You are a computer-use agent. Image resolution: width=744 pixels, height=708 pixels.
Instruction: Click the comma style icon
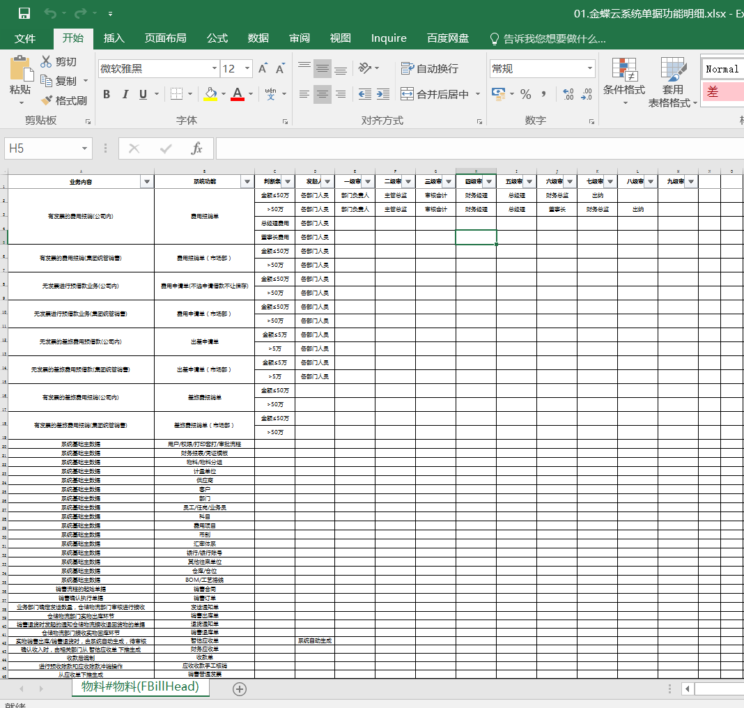(x=543, y=94)
